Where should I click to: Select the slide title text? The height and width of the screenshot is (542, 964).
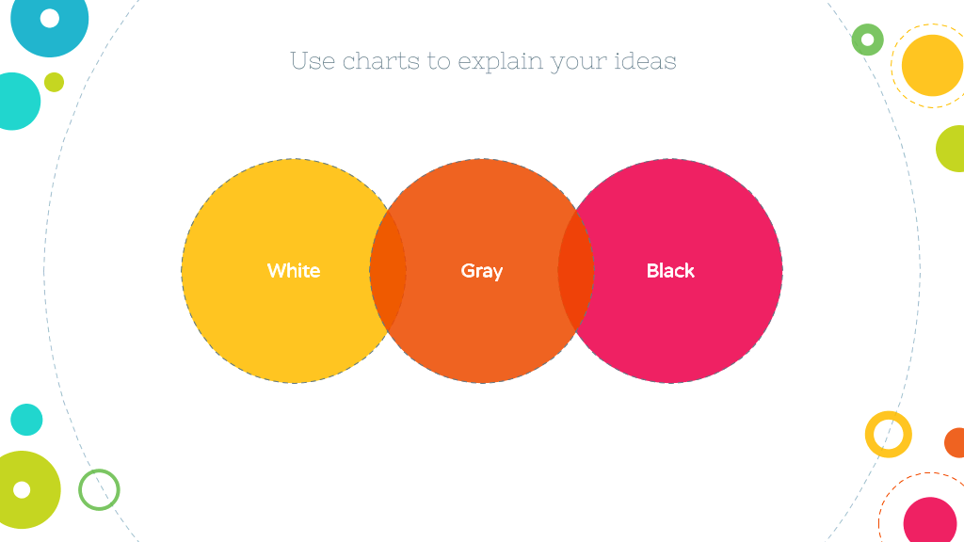483,61
